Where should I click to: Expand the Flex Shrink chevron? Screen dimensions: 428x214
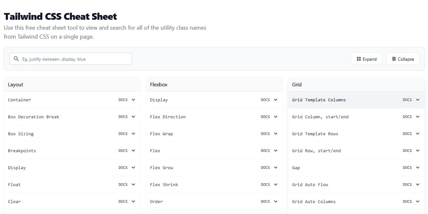[276, 184]
